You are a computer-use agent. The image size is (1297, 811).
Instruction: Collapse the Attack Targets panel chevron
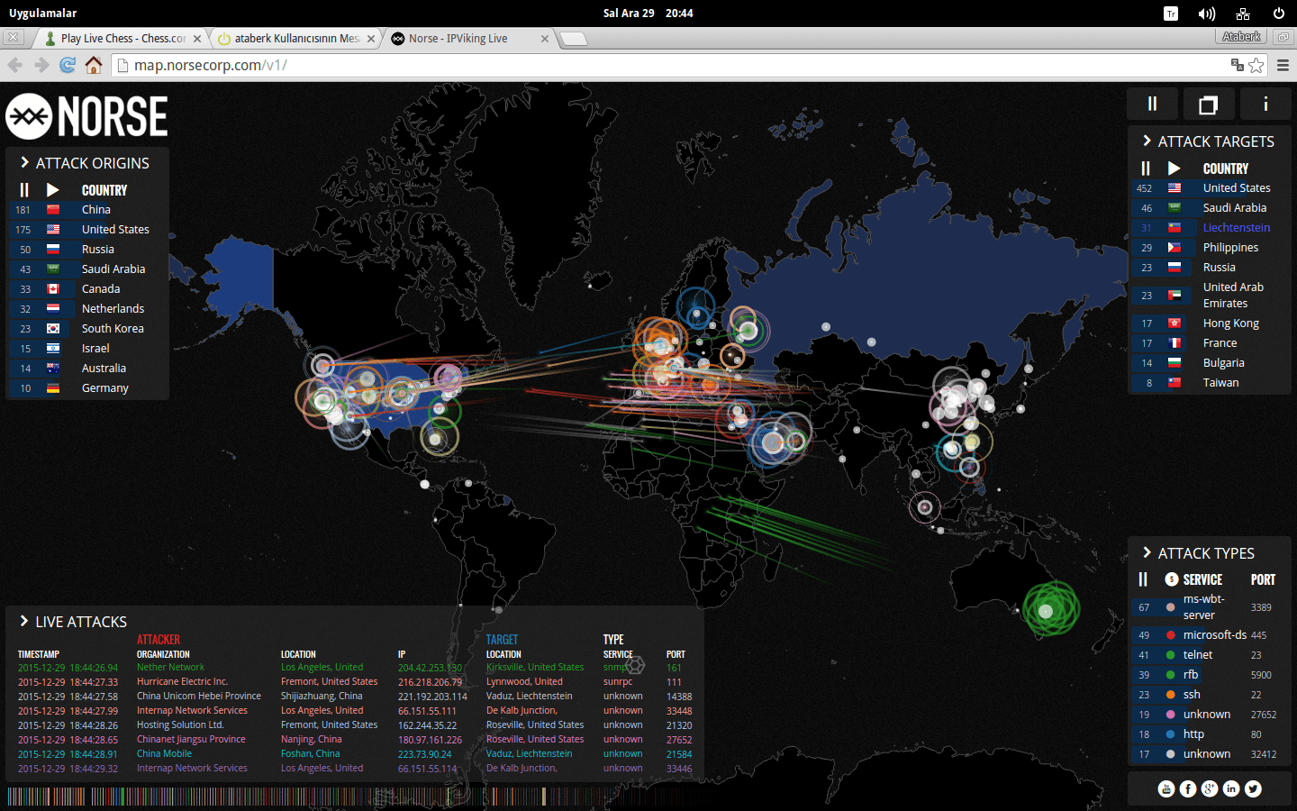[1147, 141]
